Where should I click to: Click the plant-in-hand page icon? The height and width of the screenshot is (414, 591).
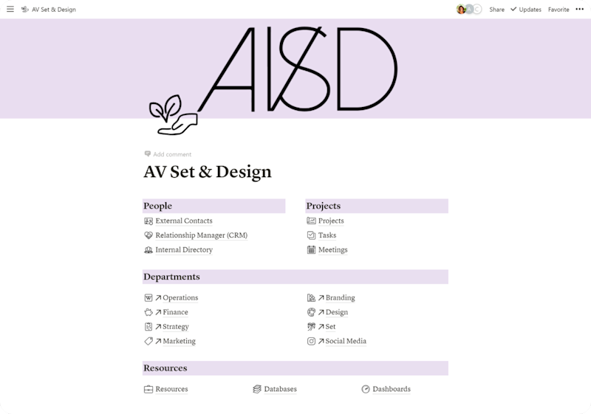click(174, 115)
